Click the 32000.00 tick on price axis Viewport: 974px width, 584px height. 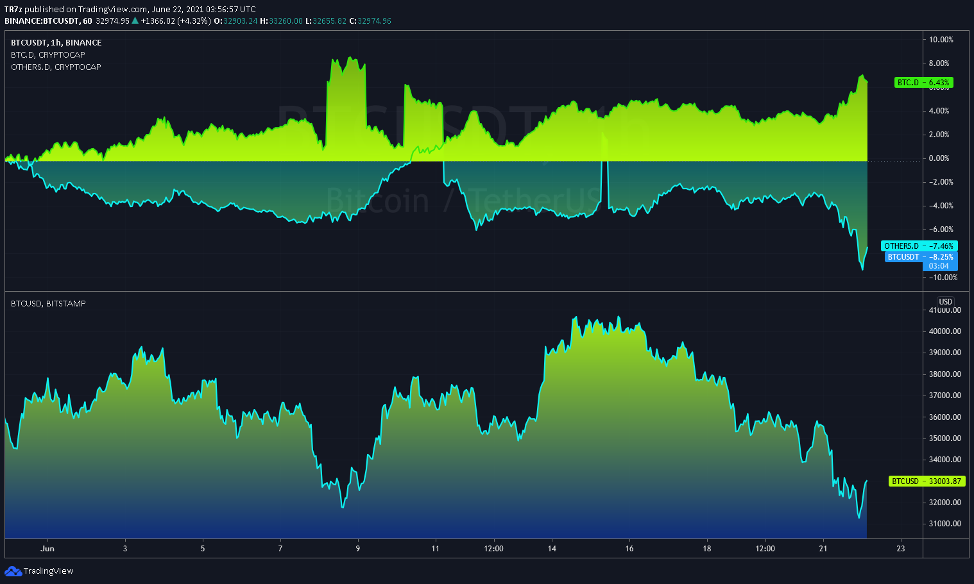pyautogui.click(x=945, y=503)
